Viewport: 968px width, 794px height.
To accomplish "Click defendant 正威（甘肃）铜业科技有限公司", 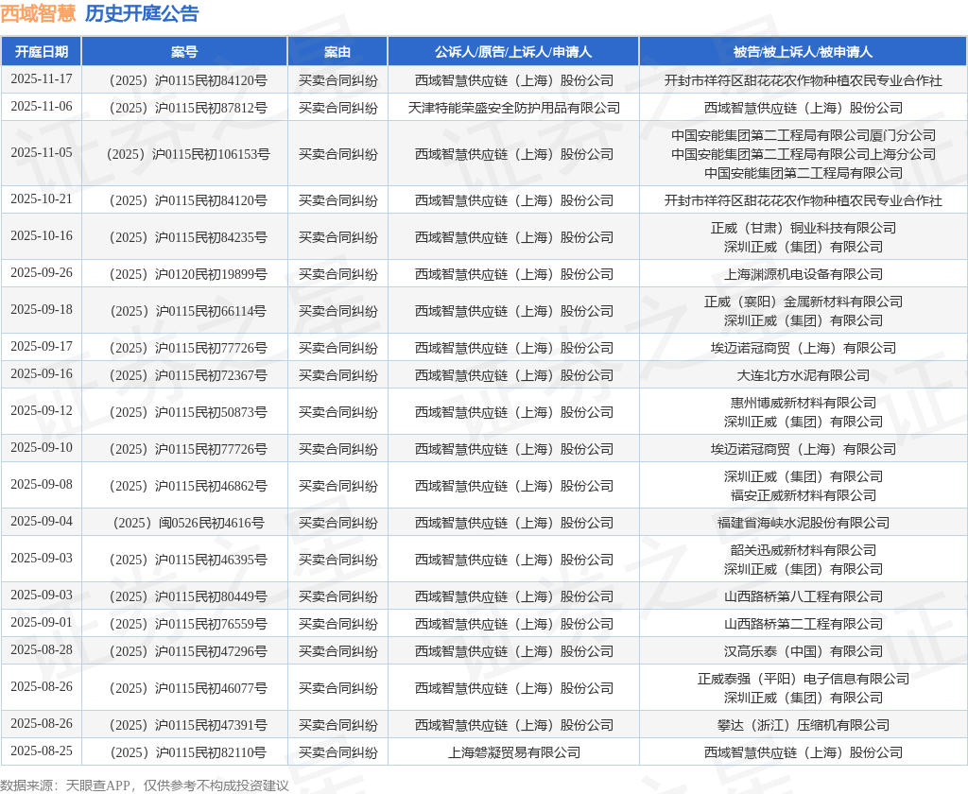I will coord(804,228).
